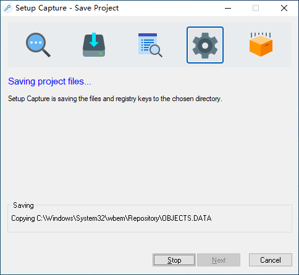This screenshot has height=275, width=299.
Task: Close the Save Project dialog window
Action: click(284, 8)
